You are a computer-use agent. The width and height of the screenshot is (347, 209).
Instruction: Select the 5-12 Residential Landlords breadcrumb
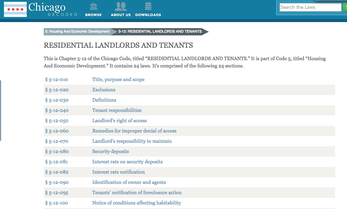(x=160, y=31)
